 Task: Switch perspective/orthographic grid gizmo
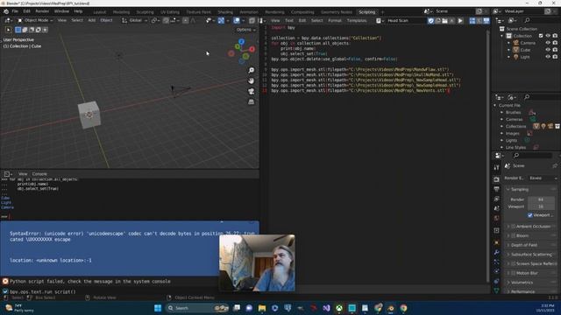point(252,101)
